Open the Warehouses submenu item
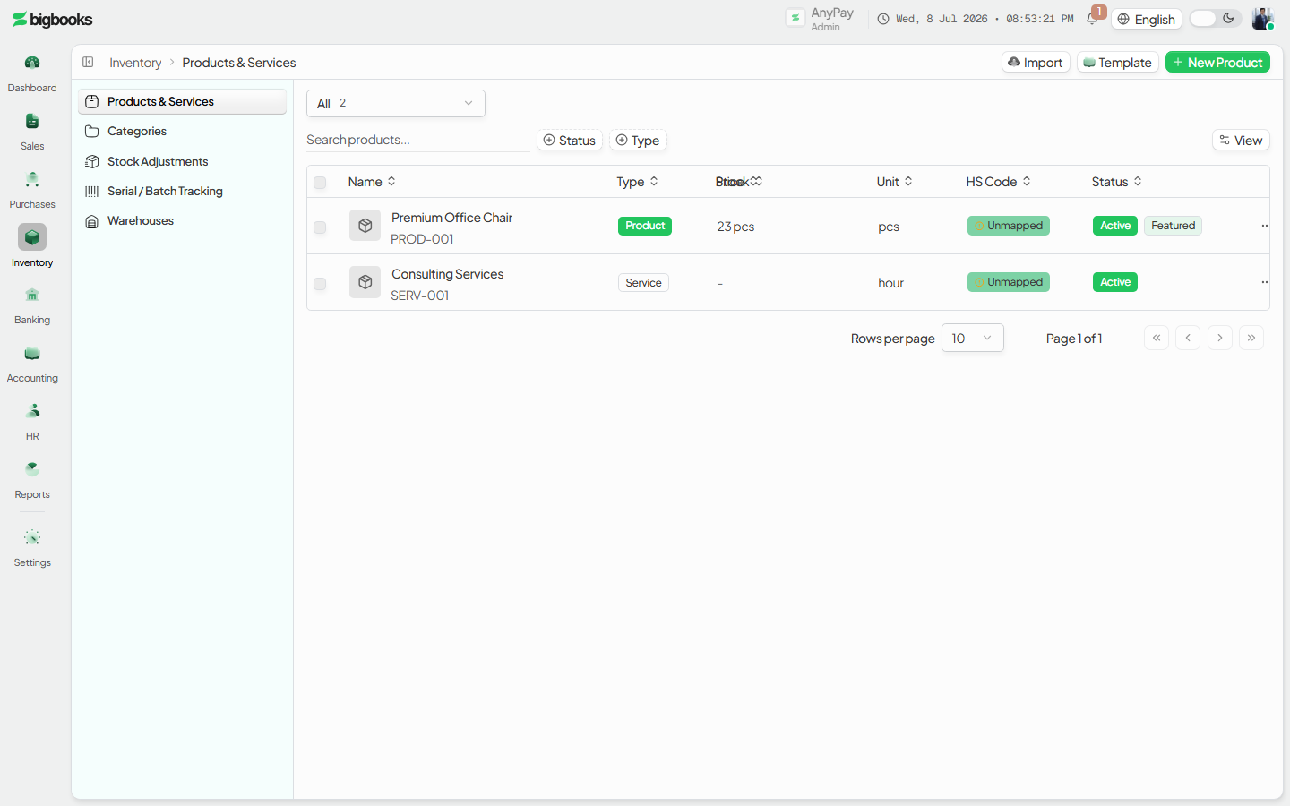Screen dimensions: 1290x806 182,220
